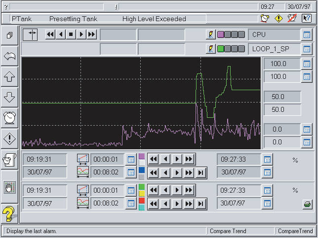
Task: Open keypad beside lower 09:27:33 end time
Action: (267, 190)
